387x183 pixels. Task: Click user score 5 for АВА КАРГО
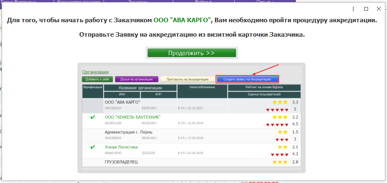(x=295, y=110)
